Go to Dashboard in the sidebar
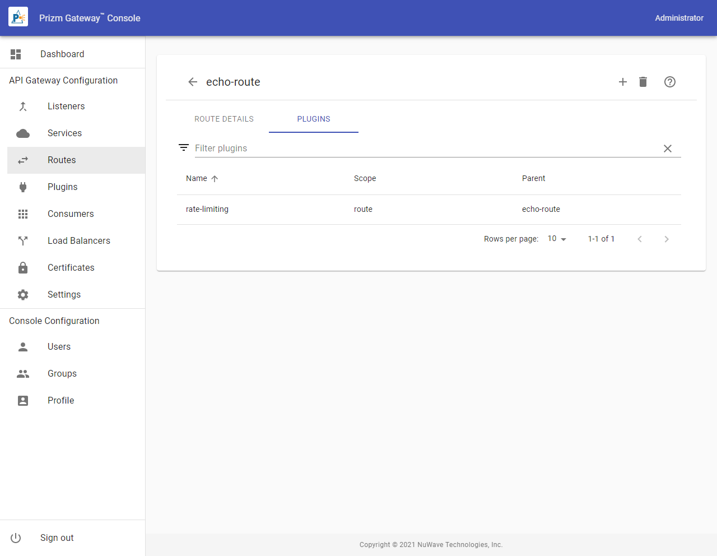Viewport: 717px width, 556px height. point(62,54)
